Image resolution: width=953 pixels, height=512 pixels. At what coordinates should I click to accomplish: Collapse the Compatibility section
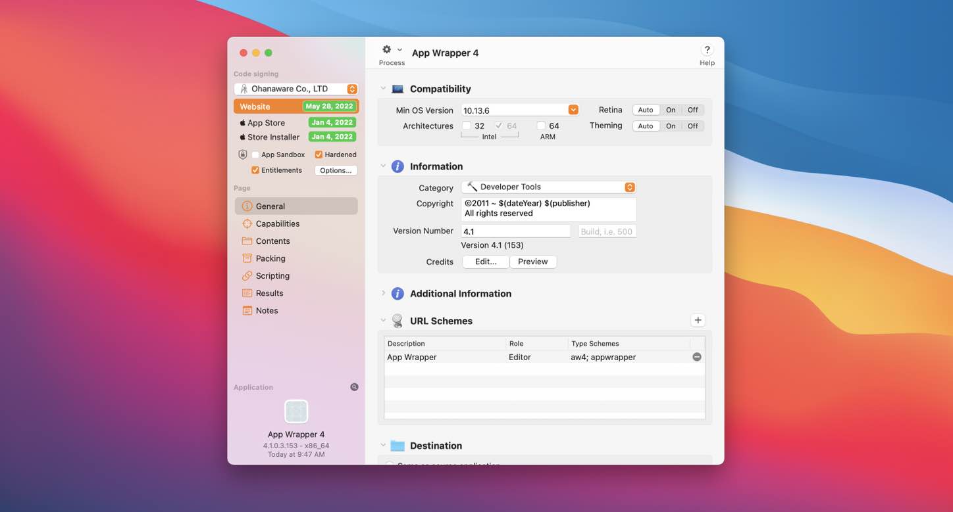(383, 88)
